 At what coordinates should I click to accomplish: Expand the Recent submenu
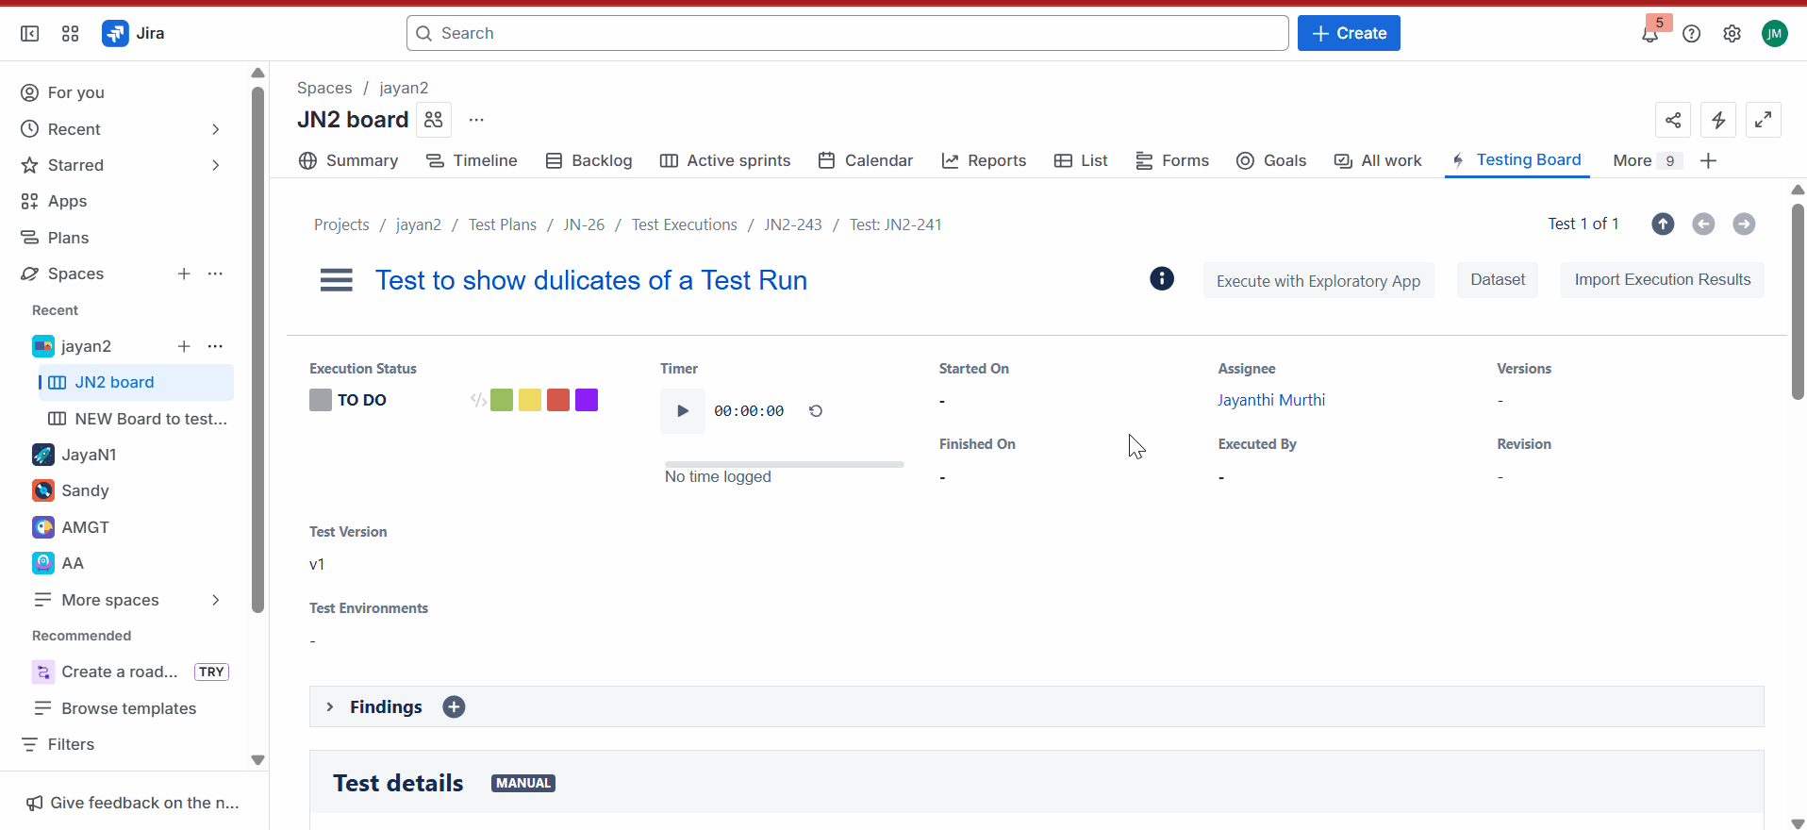216,129
